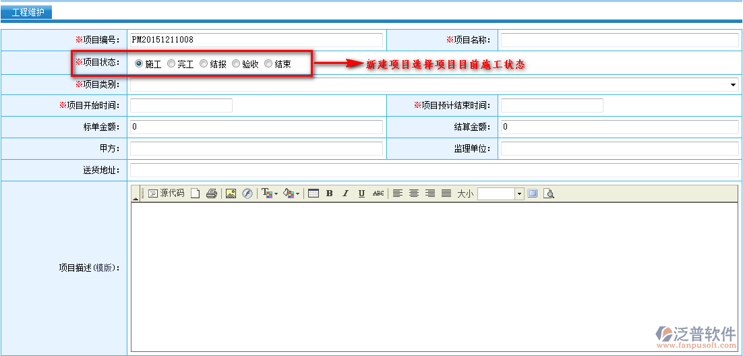This screenshot has height=356, width=743.
Task: Center align text in editor
Action: [414, 194]
